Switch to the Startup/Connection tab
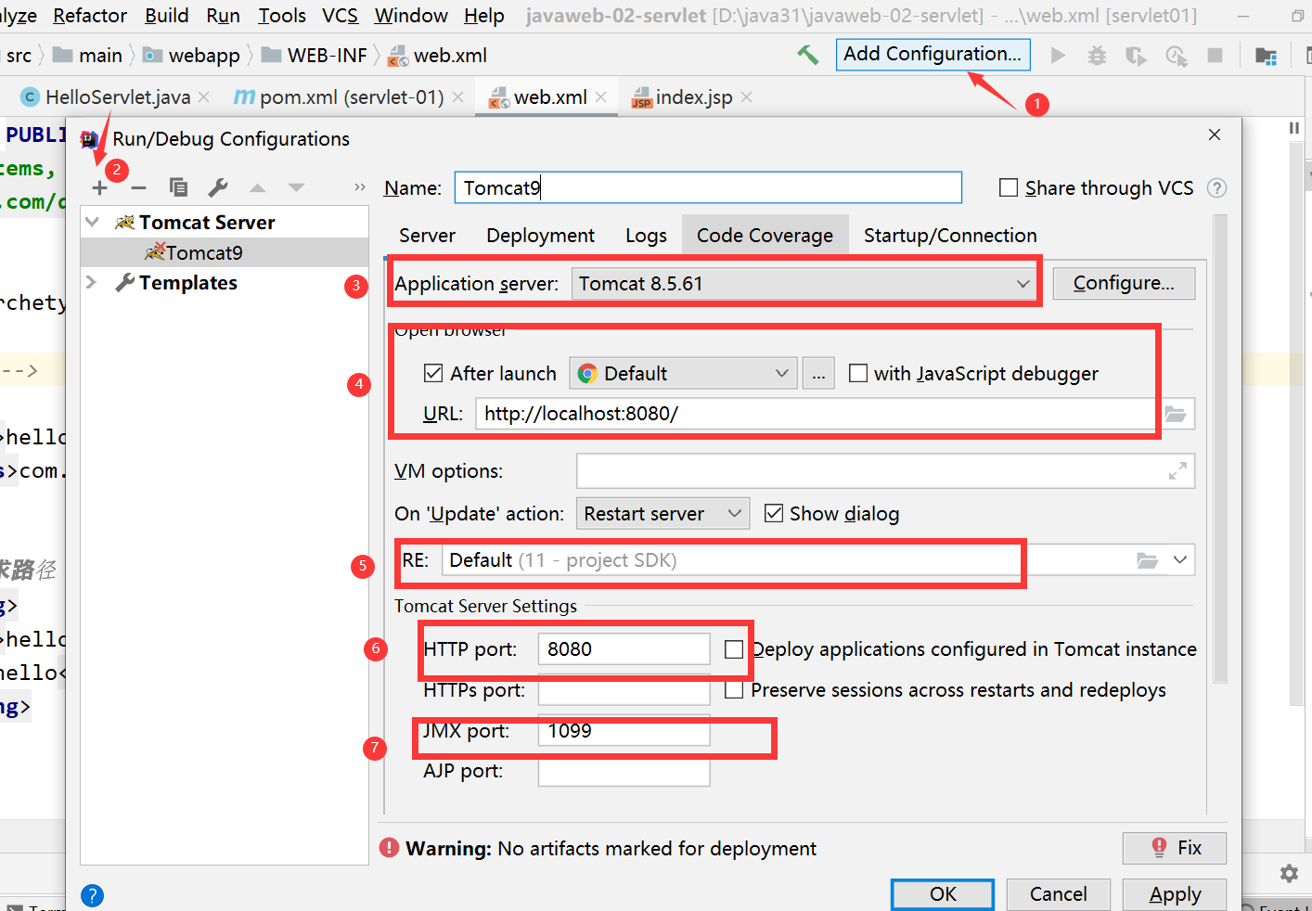Screen dimensions: 1312x911 click(950, 236)
